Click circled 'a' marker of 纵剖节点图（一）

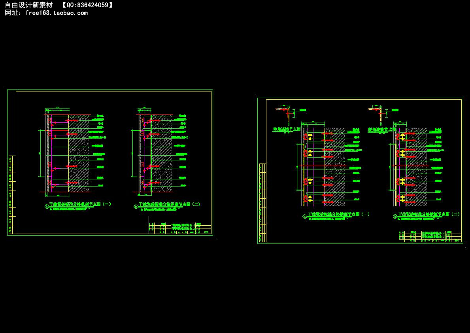47,206
